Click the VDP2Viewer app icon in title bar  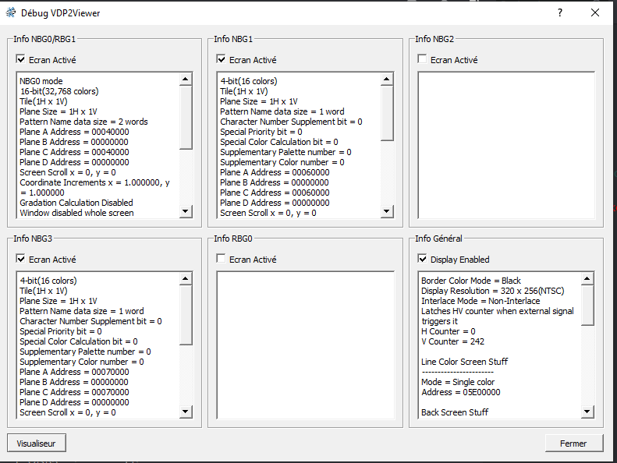[x=11, y=12]
